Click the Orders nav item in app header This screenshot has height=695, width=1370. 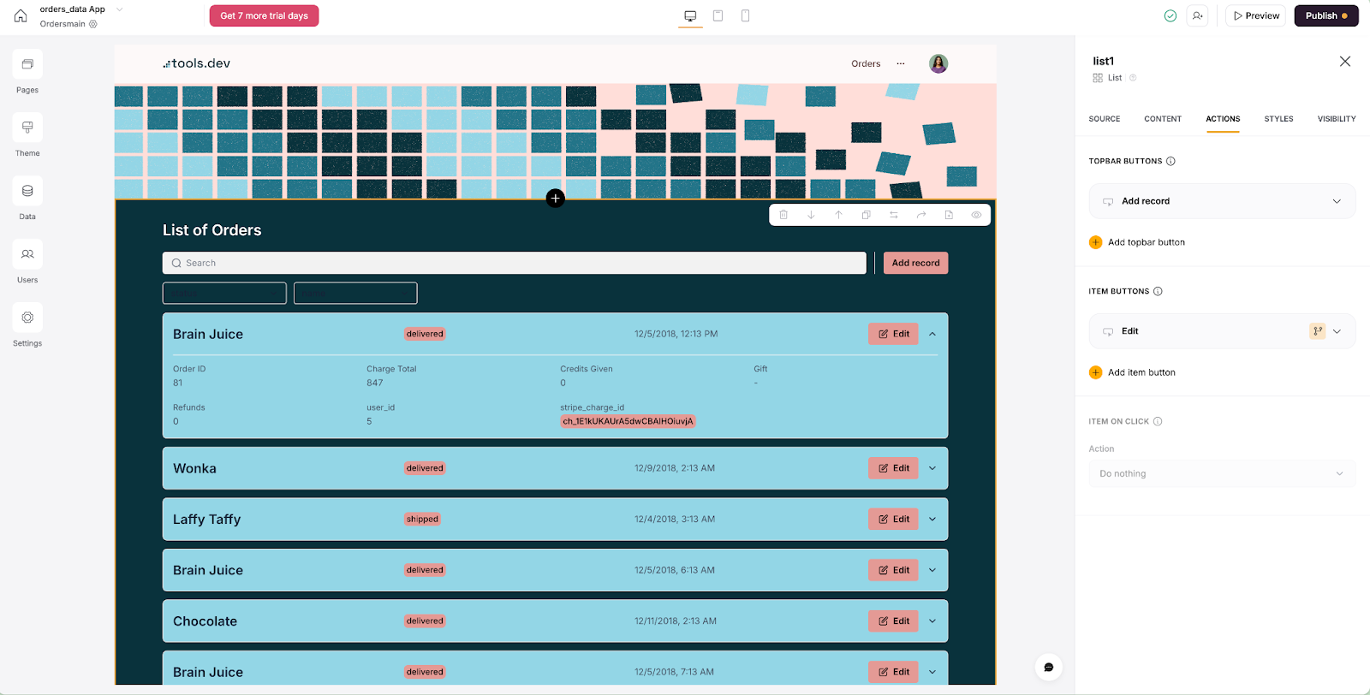tap(866, 63)
